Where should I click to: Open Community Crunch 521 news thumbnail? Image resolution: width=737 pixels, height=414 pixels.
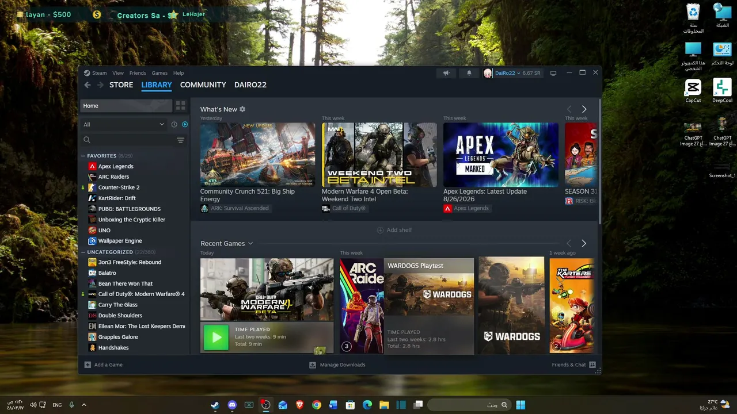258,155
